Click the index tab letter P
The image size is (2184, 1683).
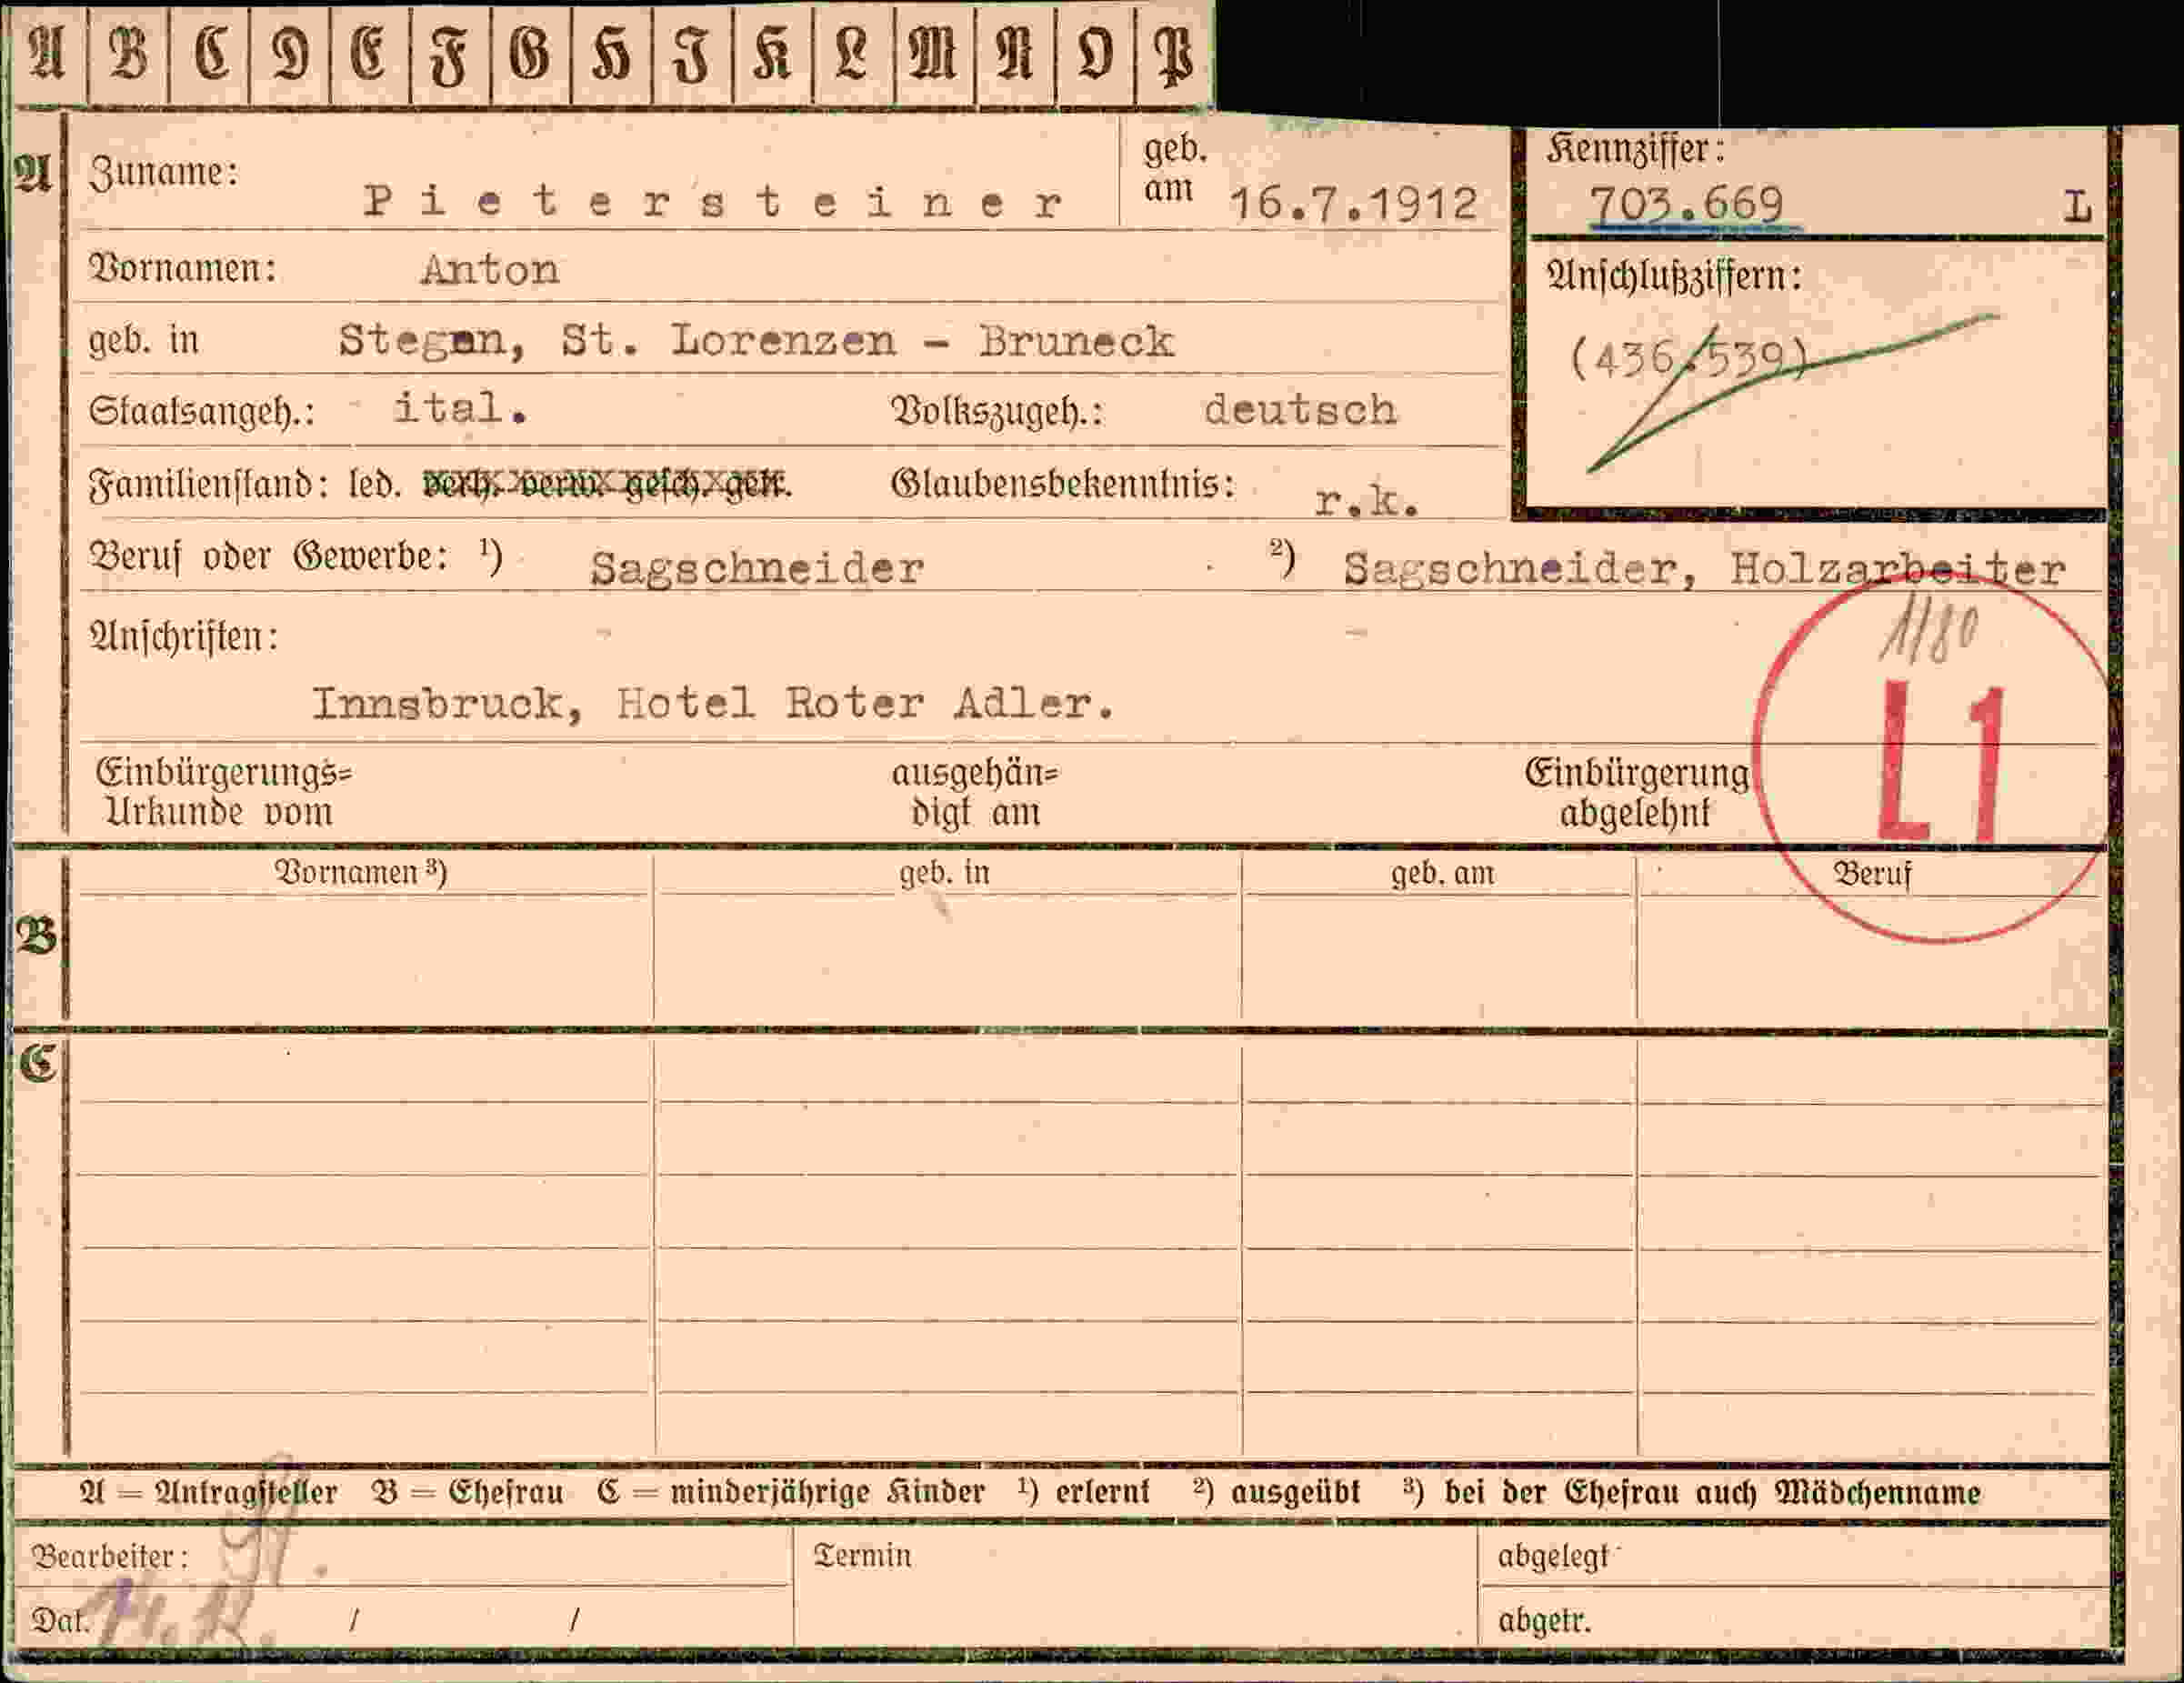coord(1174,56)
